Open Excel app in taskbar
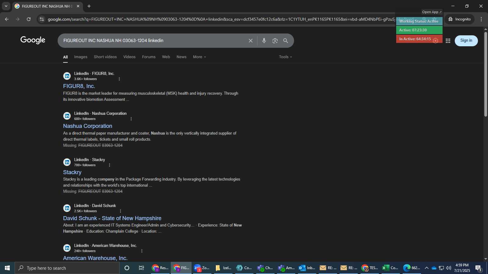 pos(390,268)
